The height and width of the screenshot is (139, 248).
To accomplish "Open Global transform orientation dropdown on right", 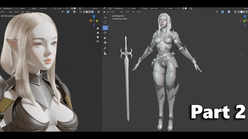I will [x=170, y=8].
